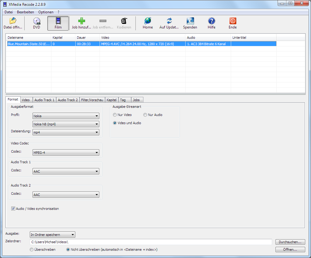
Task: Select Video und Audio radio button
Action: 114,123
